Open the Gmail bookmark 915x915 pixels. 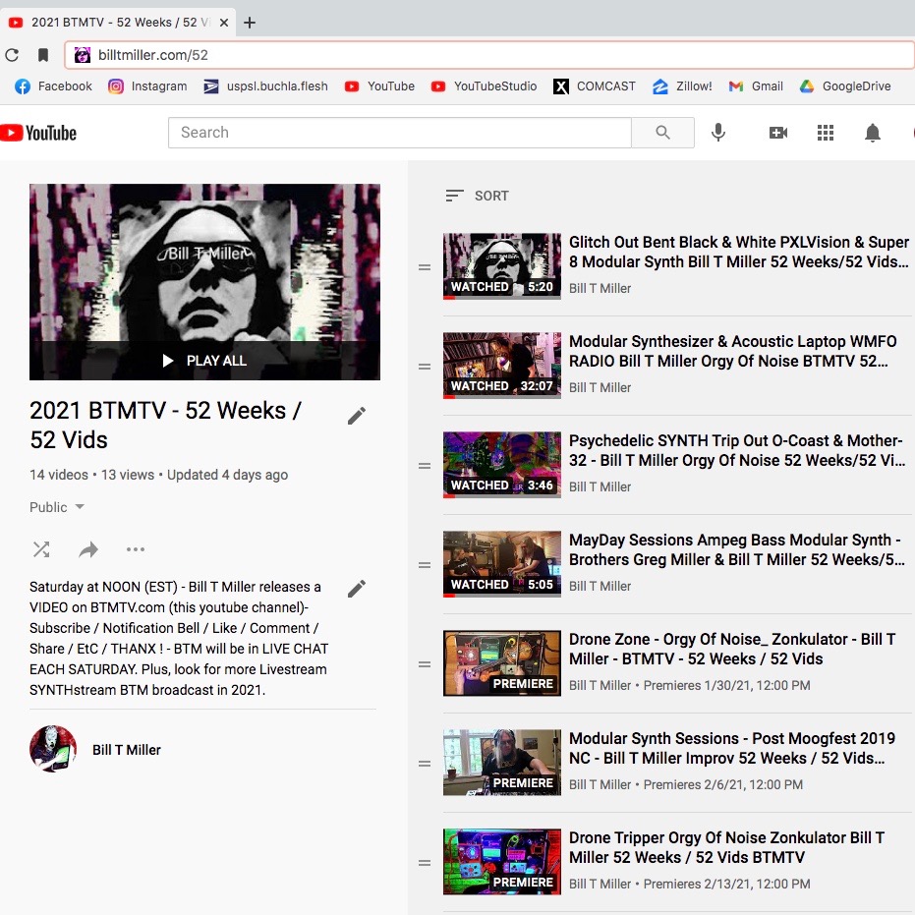tap(755, 86)
